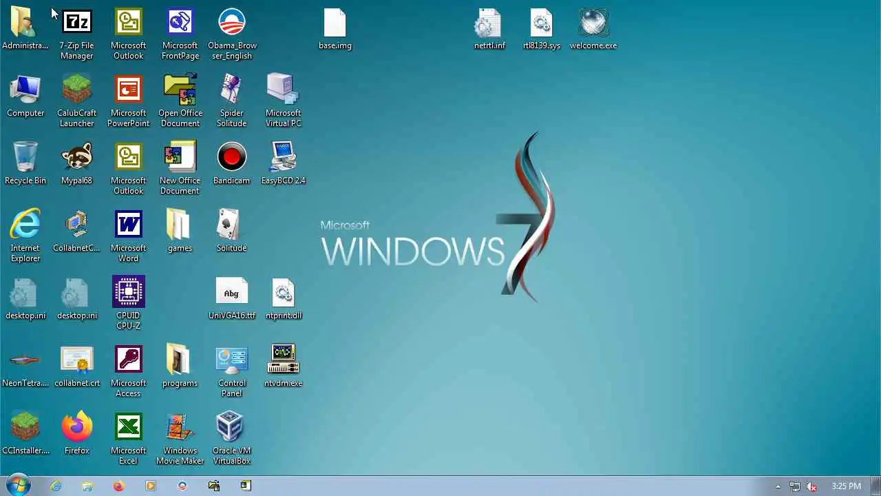
Task: Open the Administrator folder desktop icon
Action: 25,29
